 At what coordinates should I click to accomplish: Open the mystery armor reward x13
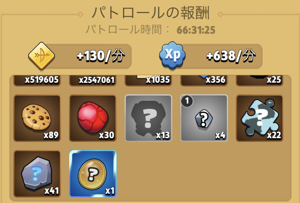(148, 118)
